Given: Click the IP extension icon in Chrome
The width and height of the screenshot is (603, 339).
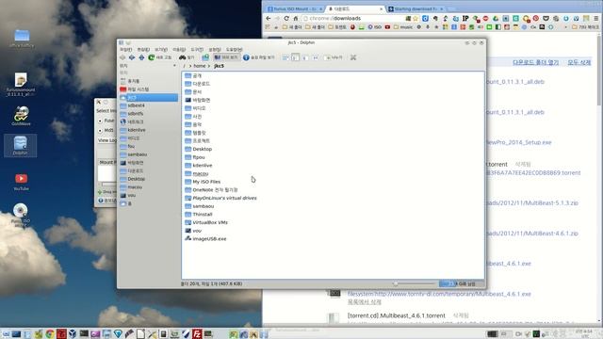Looking at the screenshot, I should point(465,18).
